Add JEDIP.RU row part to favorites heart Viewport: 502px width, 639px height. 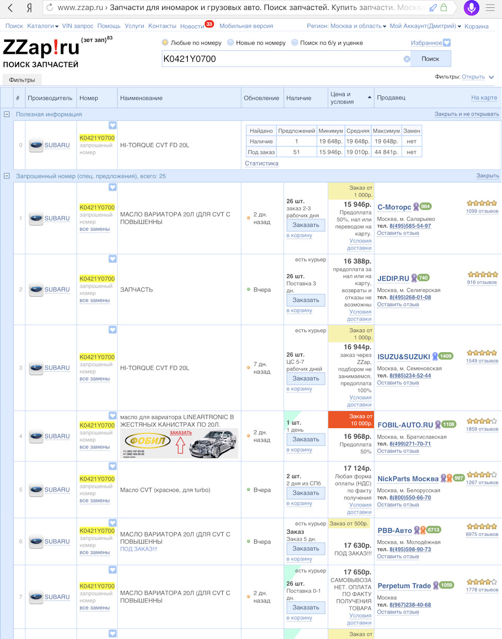[112, 259]
